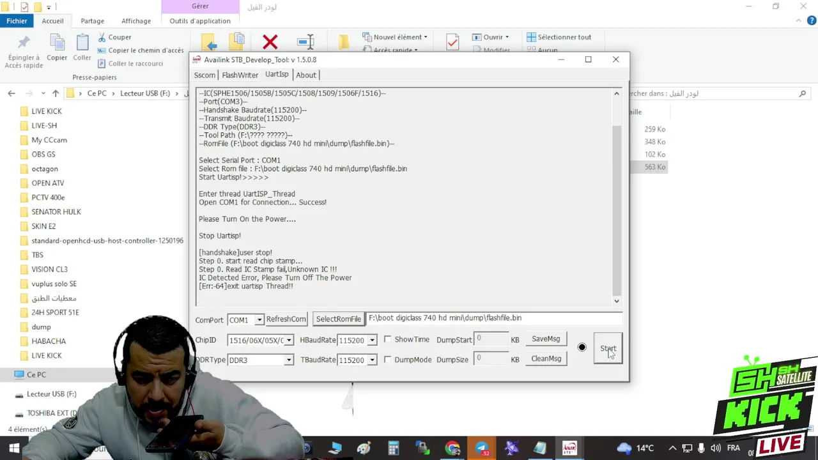
Task: Click the Copier icon in Explorer ribbon
Action: (57, 43)
